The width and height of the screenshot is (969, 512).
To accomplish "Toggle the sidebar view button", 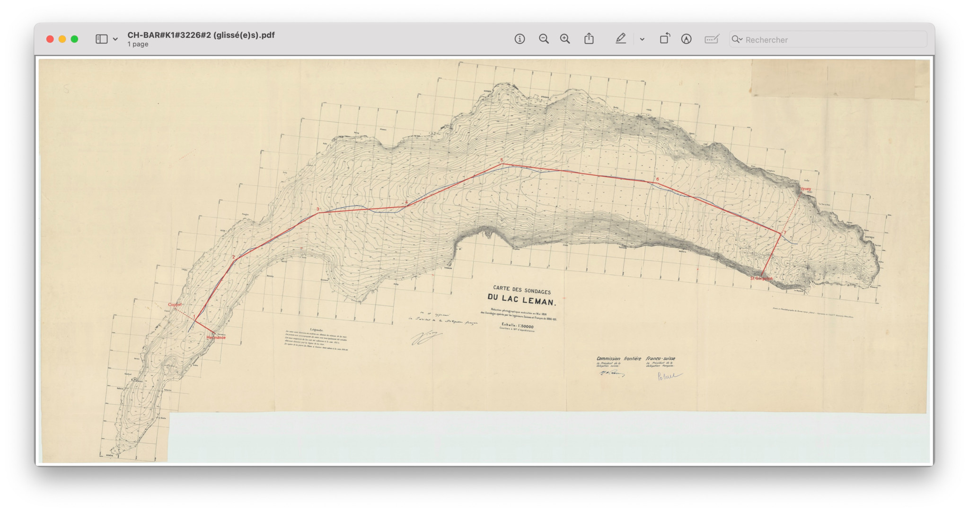I will point(101,39).
